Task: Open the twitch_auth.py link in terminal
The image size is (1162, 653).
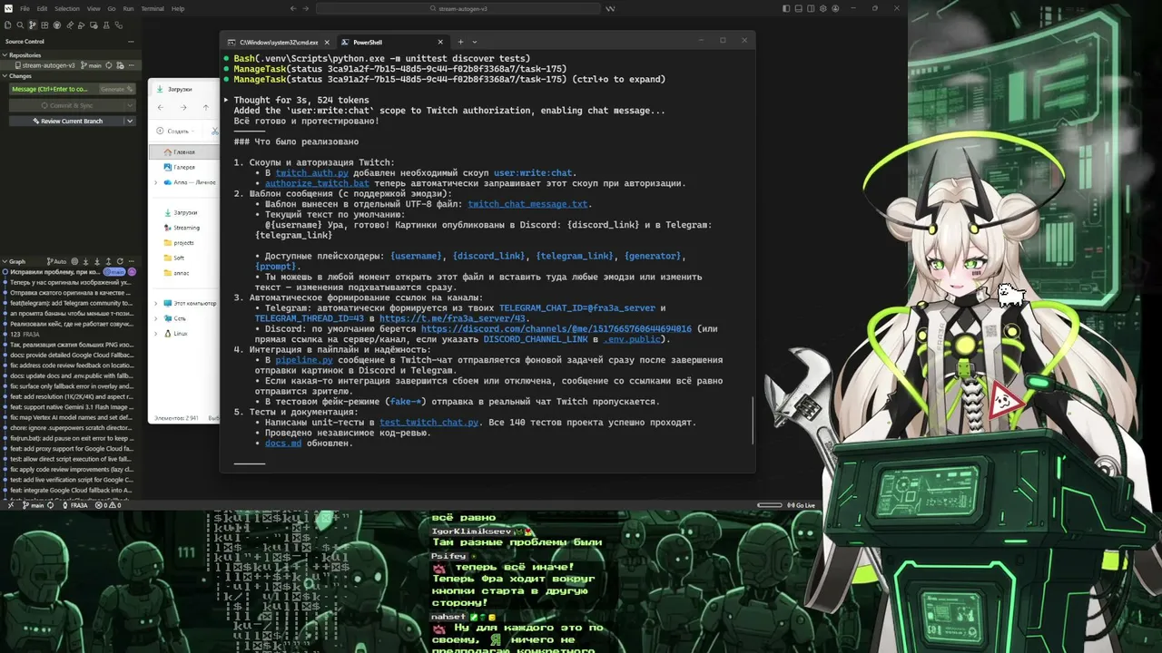Action: point(311,173)
